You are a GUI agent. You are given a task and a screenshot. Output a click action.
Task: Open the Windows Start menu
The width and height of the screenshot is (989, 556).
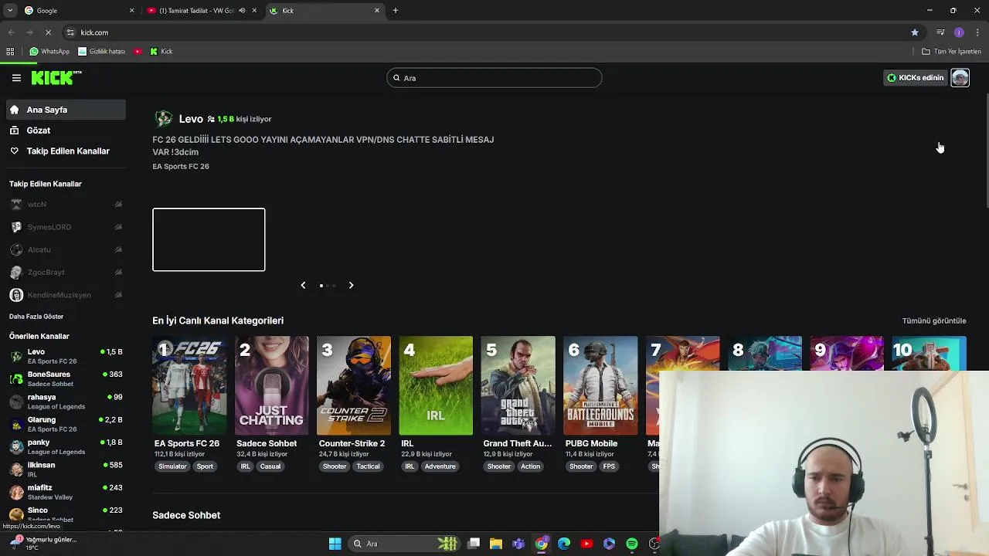coord(335,544)
